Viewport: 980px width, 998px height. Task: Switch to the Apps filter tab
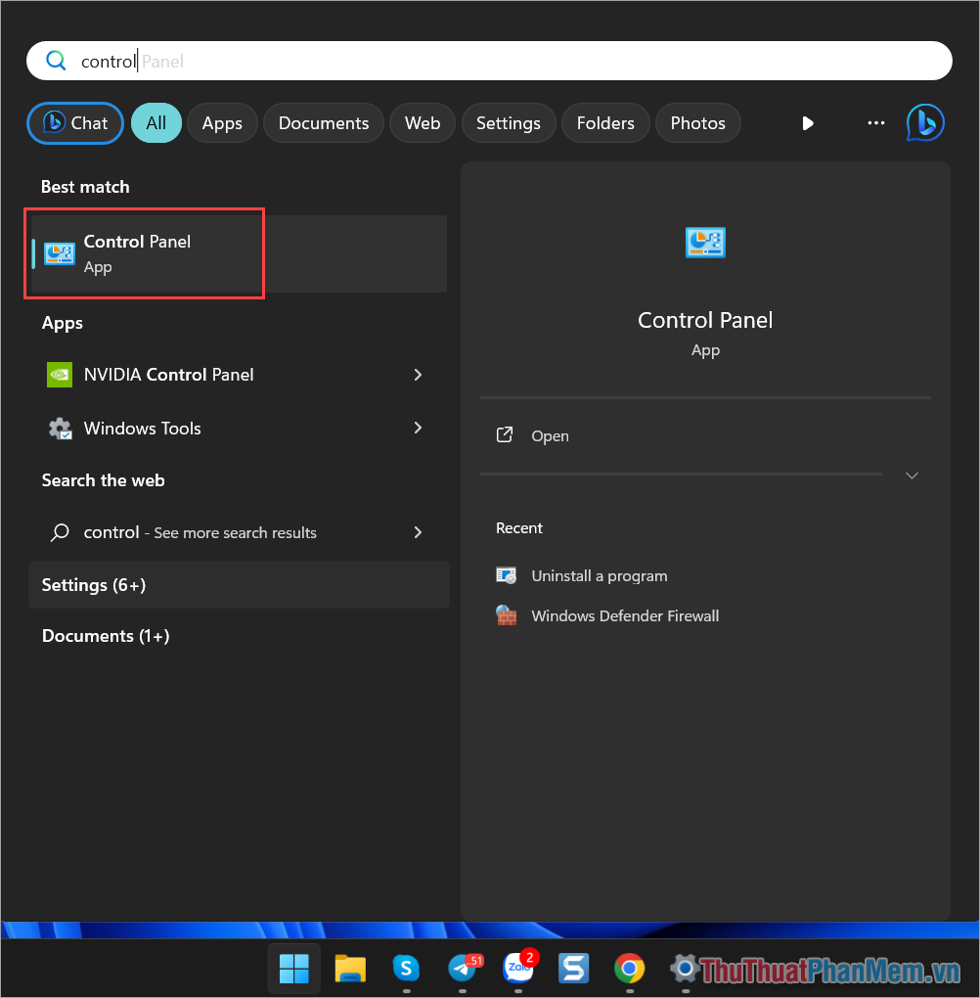click(x=222, y=122)
